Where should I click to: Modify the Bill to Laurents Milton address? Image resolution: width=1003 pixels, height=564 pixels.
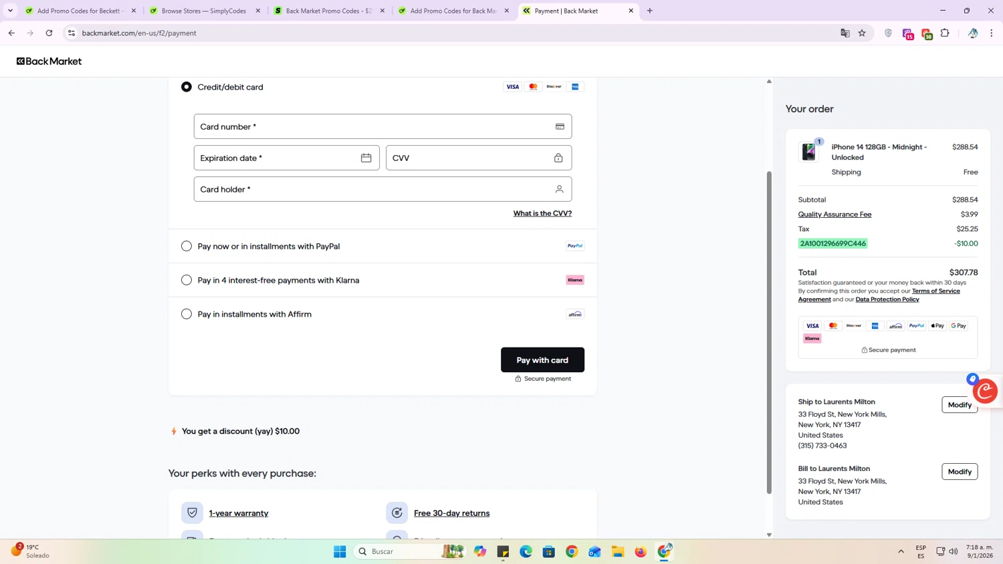(x=960, y=472)
